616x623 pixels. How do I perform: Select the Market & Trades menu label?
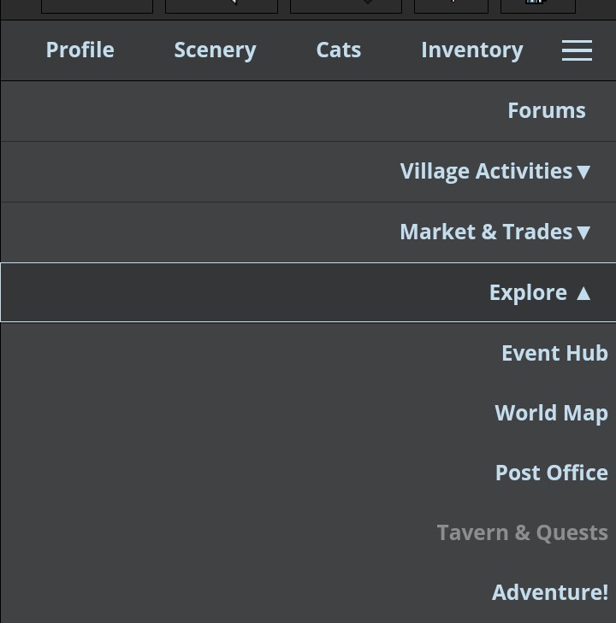(486, 232)
